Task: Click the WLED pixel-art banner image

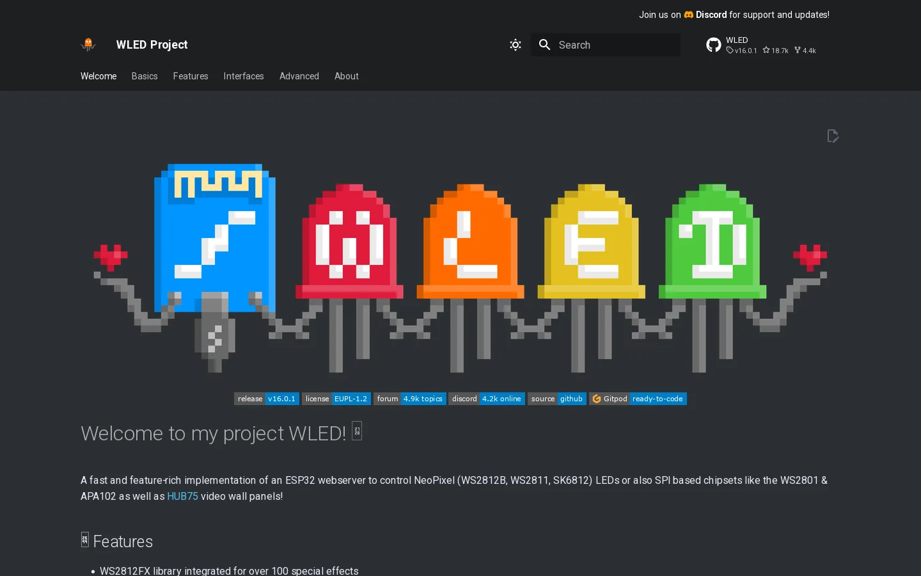Action: point(460,268)
